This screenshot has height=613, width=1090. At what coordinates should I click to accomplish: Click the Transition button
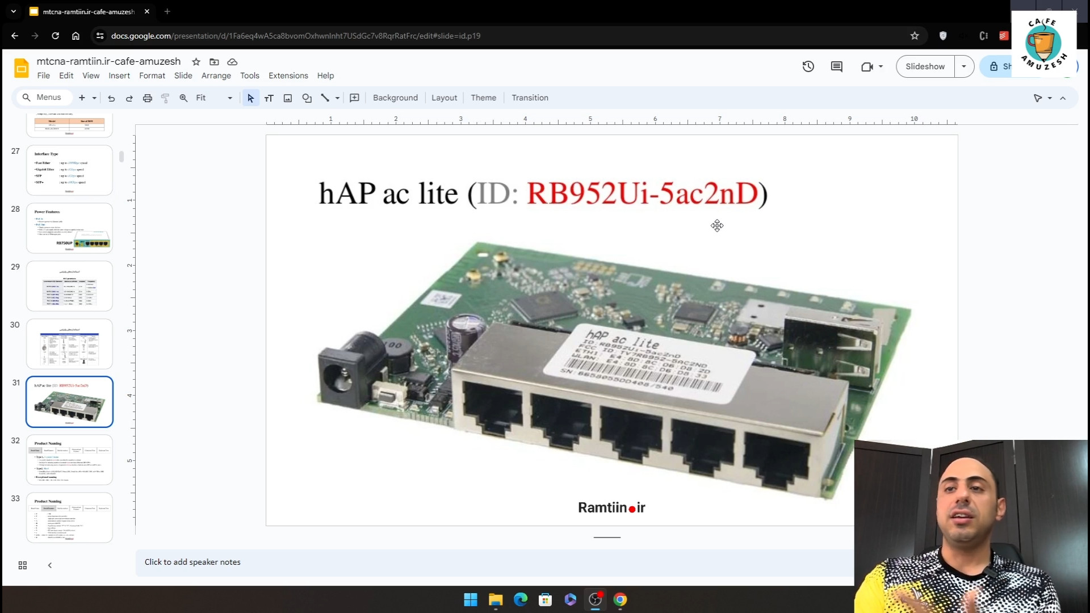[x=530, y=98]
